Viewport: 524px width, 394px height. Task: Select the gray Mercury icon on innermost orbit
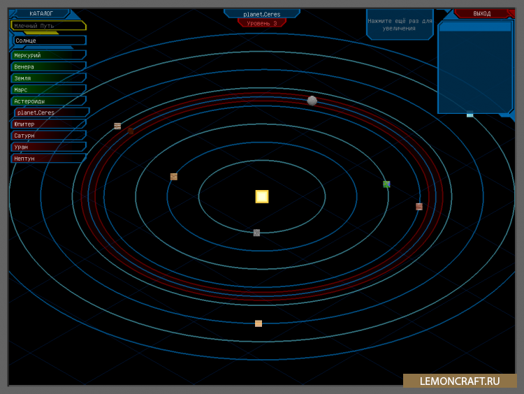256,233
